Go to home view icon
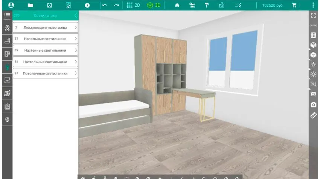This screenshot has width=320, height=179. click(x=177, y=5)
